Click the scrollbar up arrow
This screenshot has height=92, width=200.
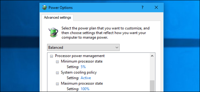point(152,56)
